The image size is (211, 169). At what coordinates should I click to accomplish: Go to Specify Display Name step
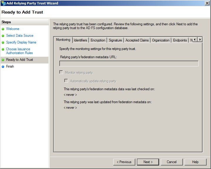pos(21,42)
